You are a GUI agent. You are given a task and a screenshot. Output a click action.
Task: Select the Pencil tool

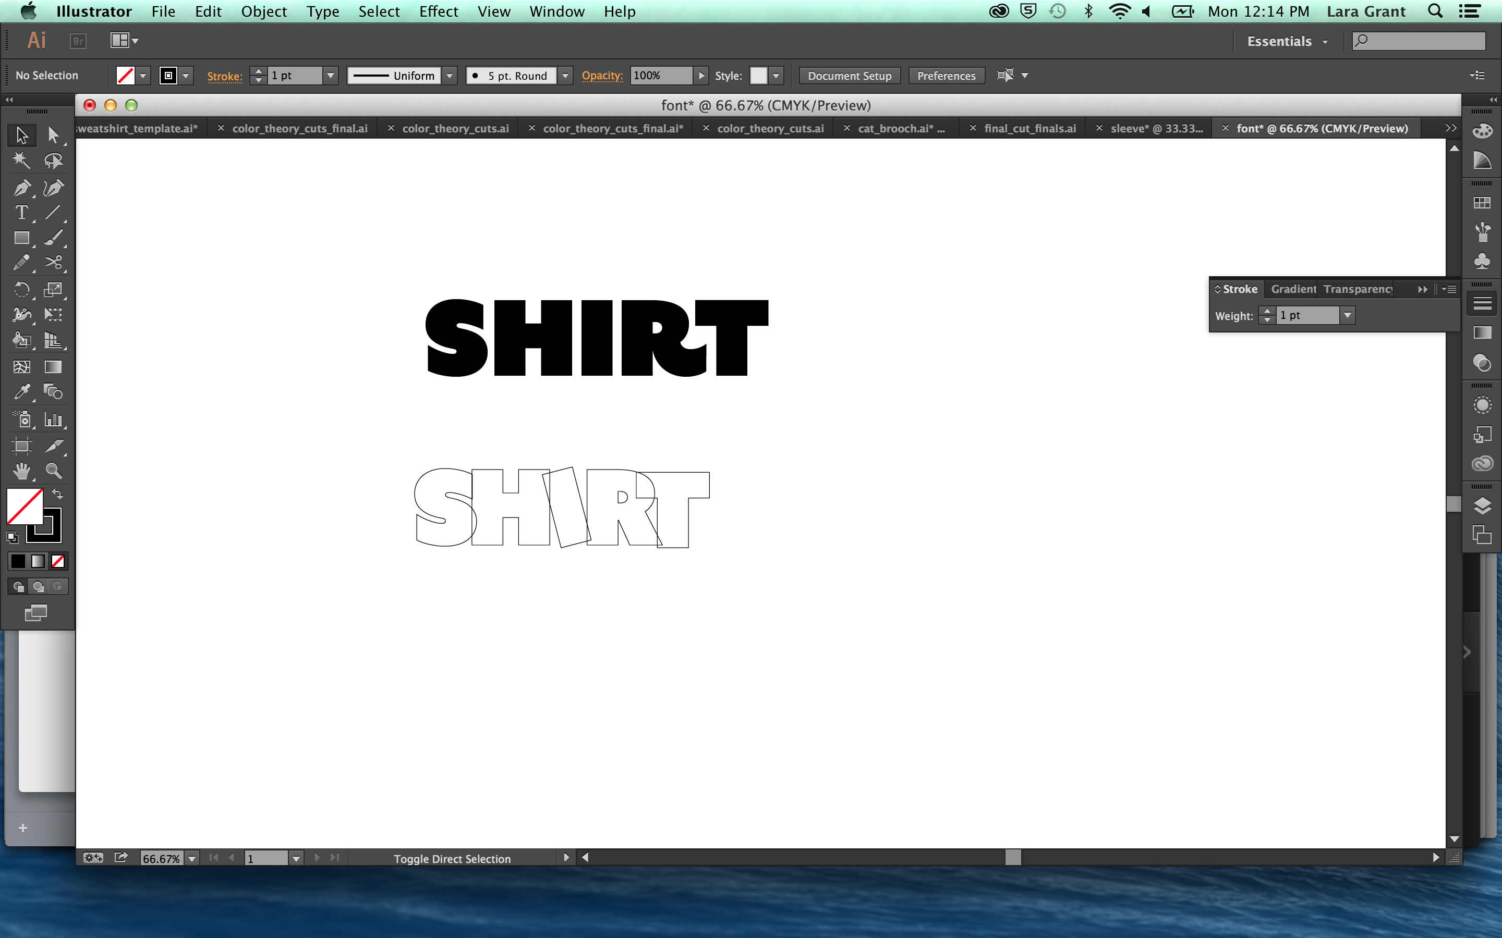pyautogui.click(x=22, y=263)
